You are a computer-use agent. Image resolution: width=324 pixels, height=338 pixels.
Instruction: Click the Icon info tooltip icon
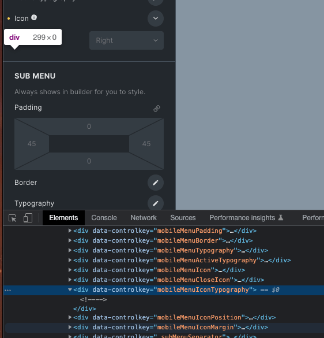pos(34,17)
